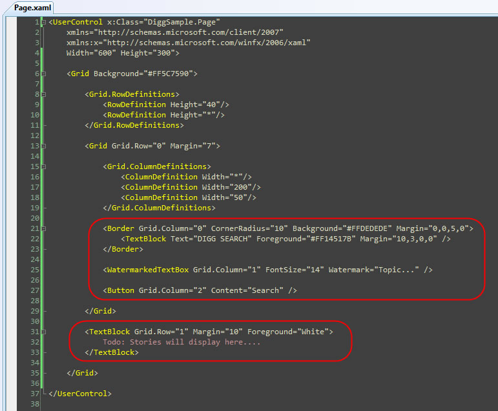Click the ColumnDefinition Width="*" line
498x411 pixels.
tap(186, 177)
